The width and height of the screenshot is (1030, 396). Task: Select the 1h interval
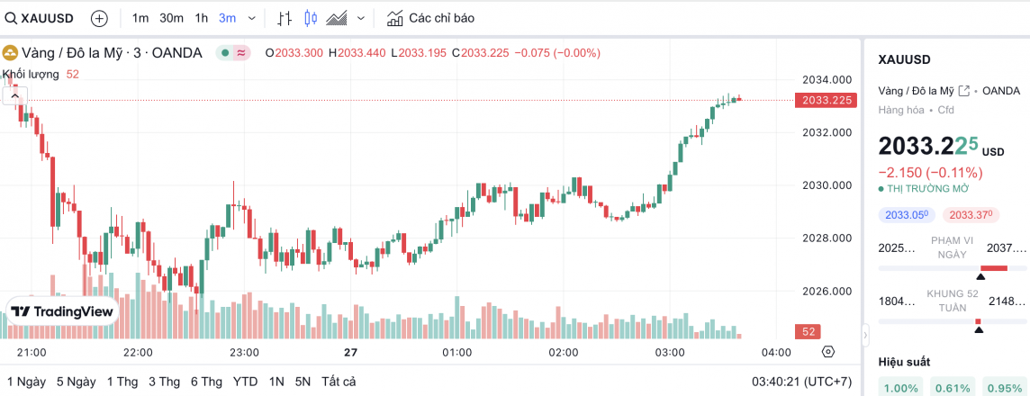202,18
